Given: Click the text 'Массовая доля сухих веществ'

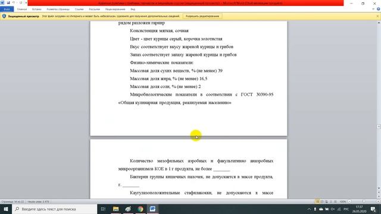Looking at the screenshot, I should 160,71.
